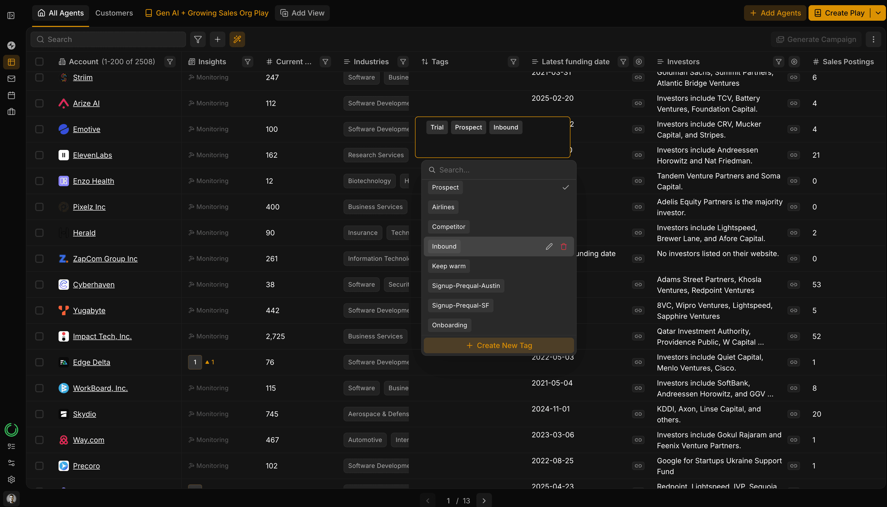Viewport: 887px width, 507px height.
Task: Check the Arize AI row checkbox
Action: [39, 103]
